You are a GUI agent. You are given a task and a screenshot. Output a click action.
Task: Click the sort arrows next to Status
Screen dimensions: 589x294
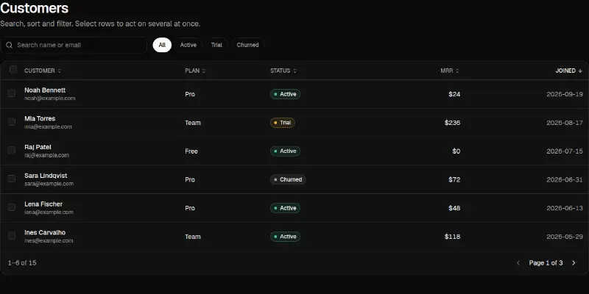295,71
